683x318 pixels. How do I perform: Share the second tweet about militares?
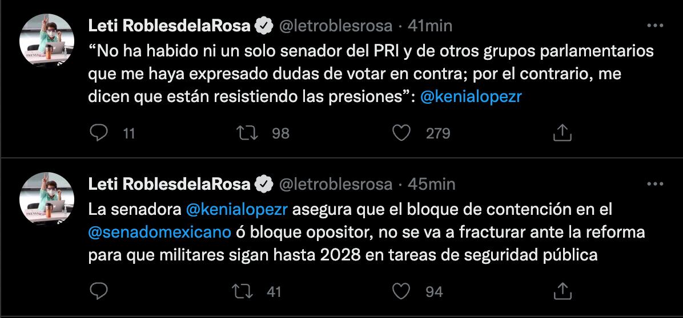pyautogui.click(x=563, y=291)
